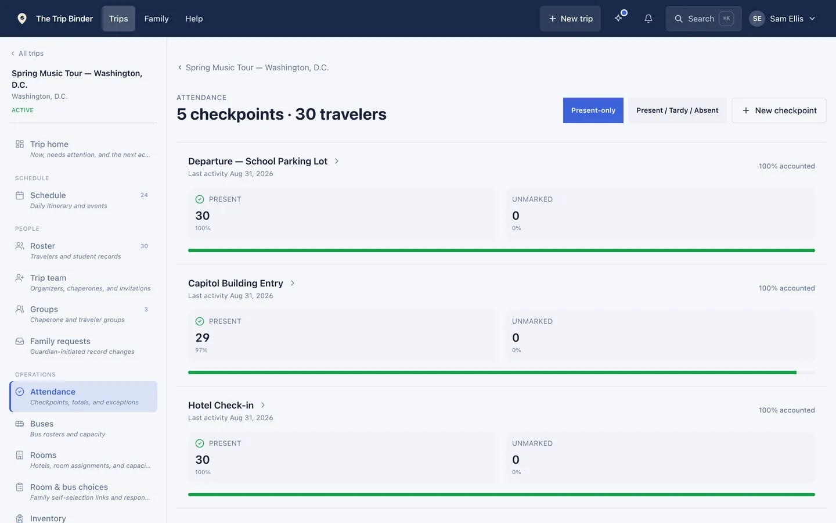The image size is (836, 523).
Task: Open Capitol Building Entry chevron
Action: tap(293, 283)
